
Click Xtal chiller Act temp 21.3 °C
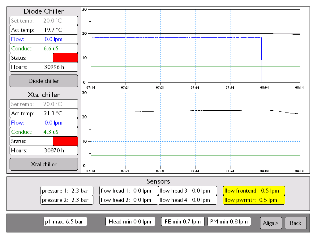click(44, 113)
